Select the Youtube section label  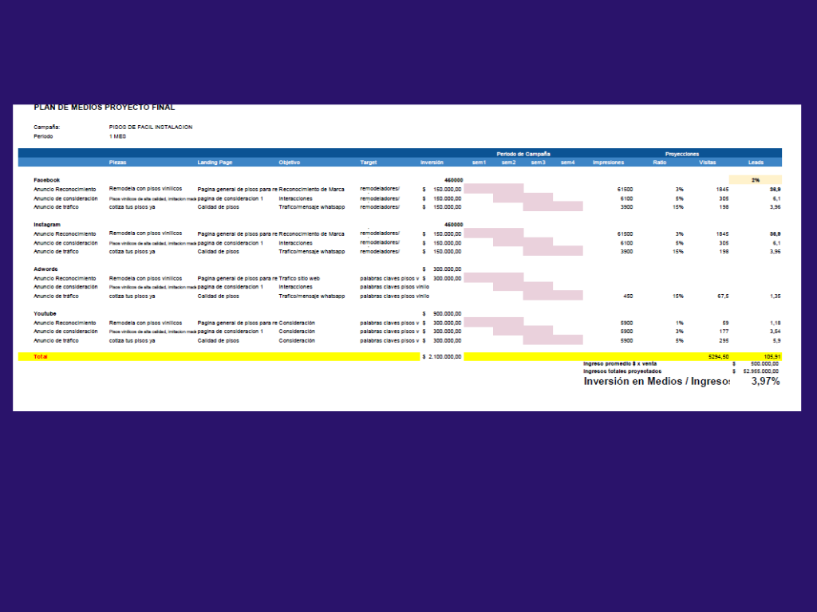tap(45, 314)
